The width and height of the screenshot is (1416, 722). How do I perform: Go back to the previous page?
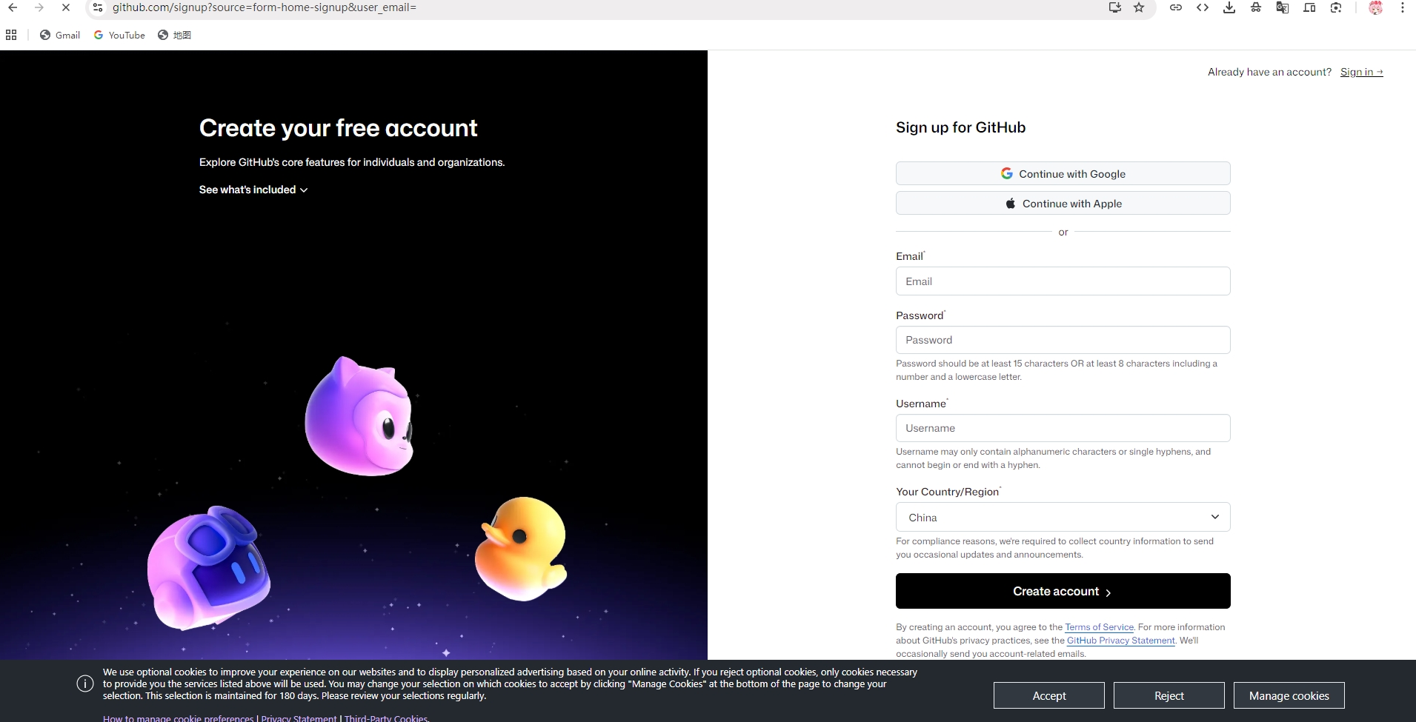tap(13, 7)
